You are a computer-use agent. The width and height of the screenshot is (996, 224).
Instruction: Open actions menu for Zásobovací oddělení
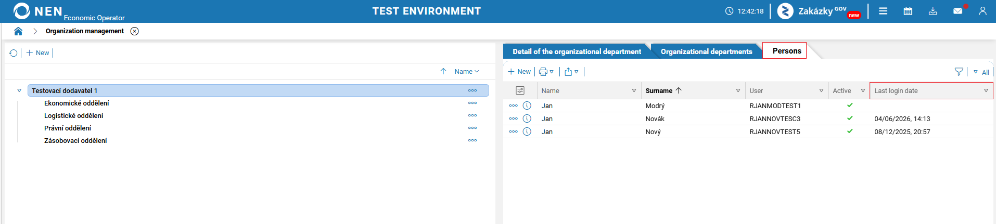(473, 140)
